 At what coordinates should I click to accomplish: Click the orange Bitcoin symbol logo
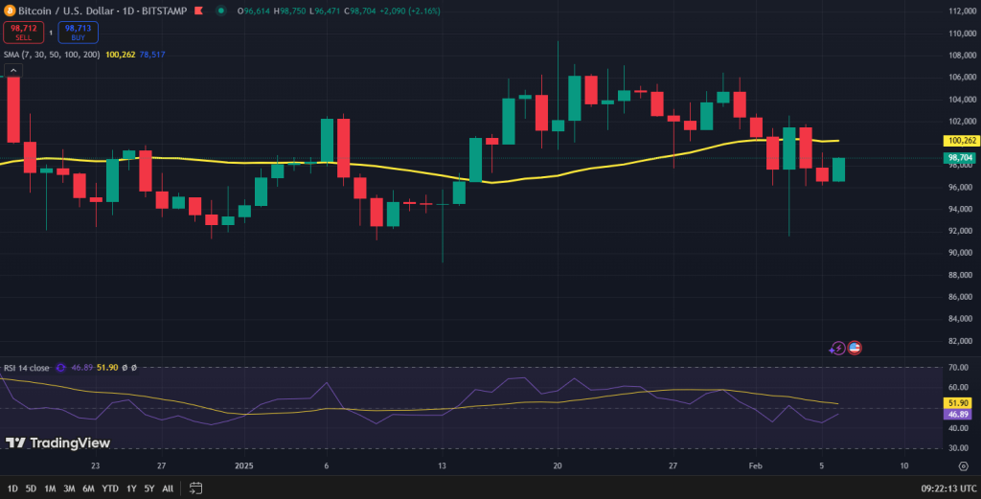tap(10, 11)
